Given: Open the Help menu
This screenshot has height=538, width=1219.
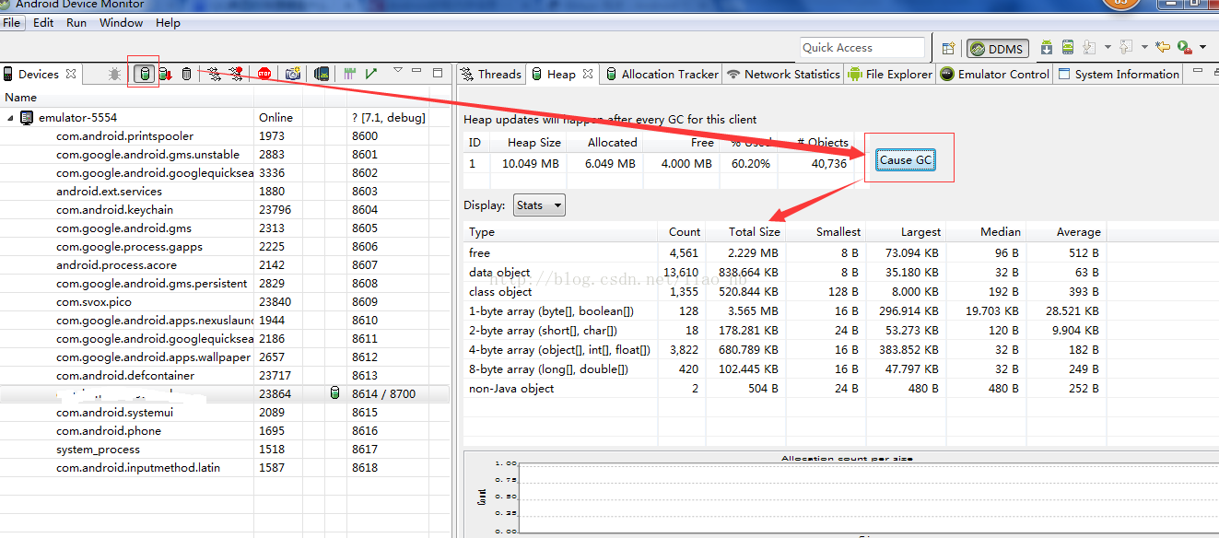Looking at the screenshot, I should (168, 22).
